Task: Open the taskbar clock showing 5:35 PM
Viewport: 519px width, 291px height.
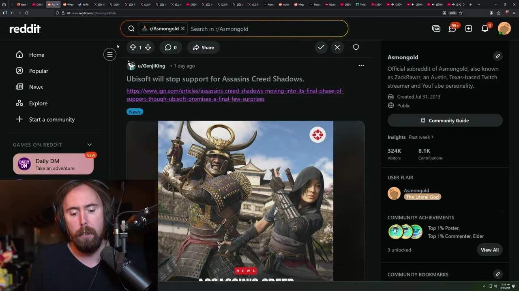Action: [x=506, y=286]
